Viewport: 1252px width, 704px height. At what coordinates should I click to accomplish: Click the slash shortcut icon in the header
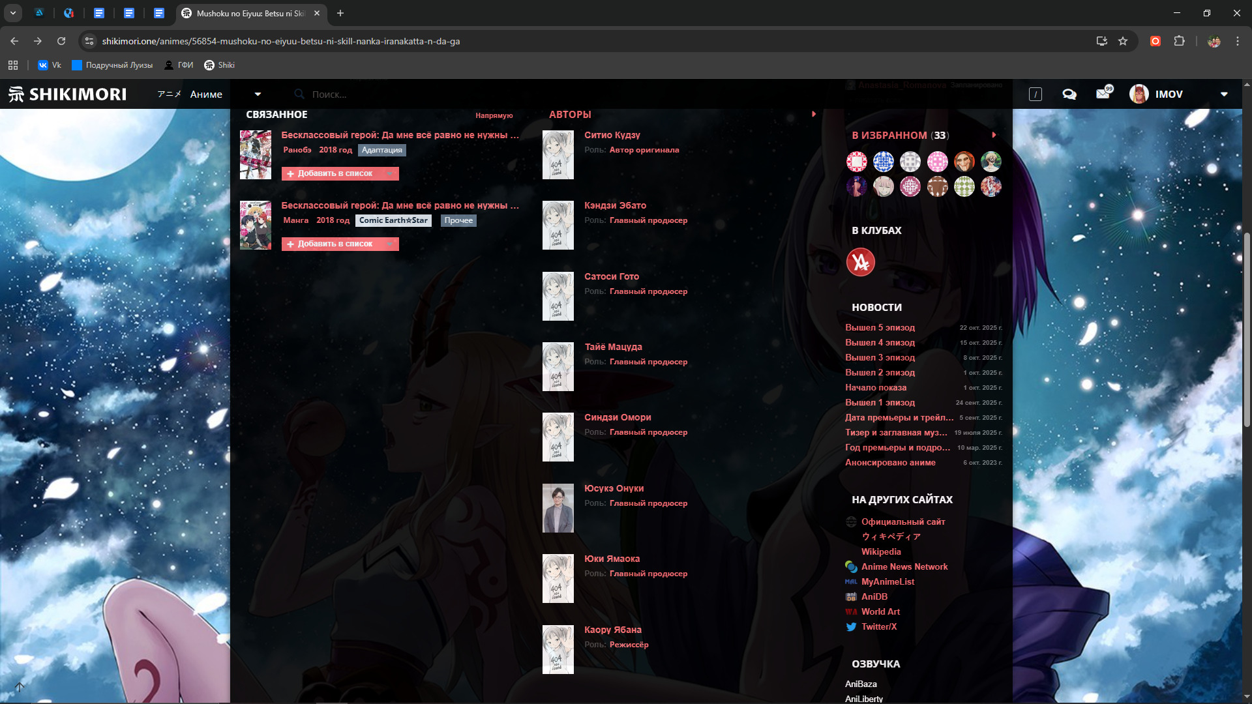(1036, 95)
